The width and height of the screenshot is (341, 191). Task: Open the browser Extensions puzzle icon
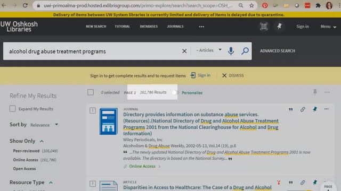tap(318, 6)
